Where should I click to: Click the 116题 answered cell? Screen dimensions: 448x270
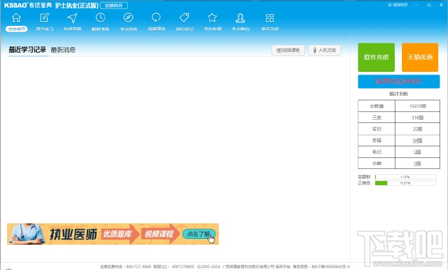coord(417,117)
